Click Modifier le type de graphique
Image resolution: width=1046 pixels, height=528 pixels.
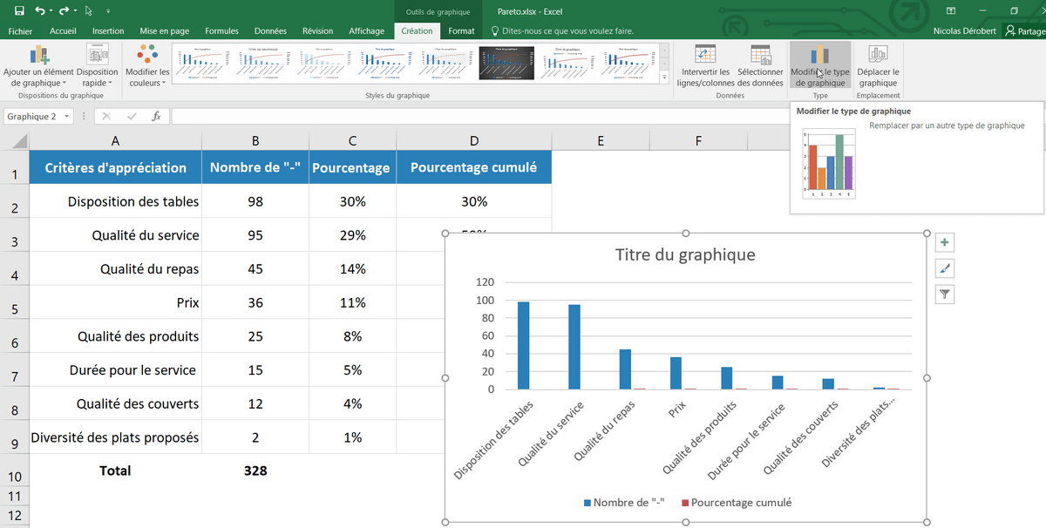pyautogui.click(x=820, y=65)
